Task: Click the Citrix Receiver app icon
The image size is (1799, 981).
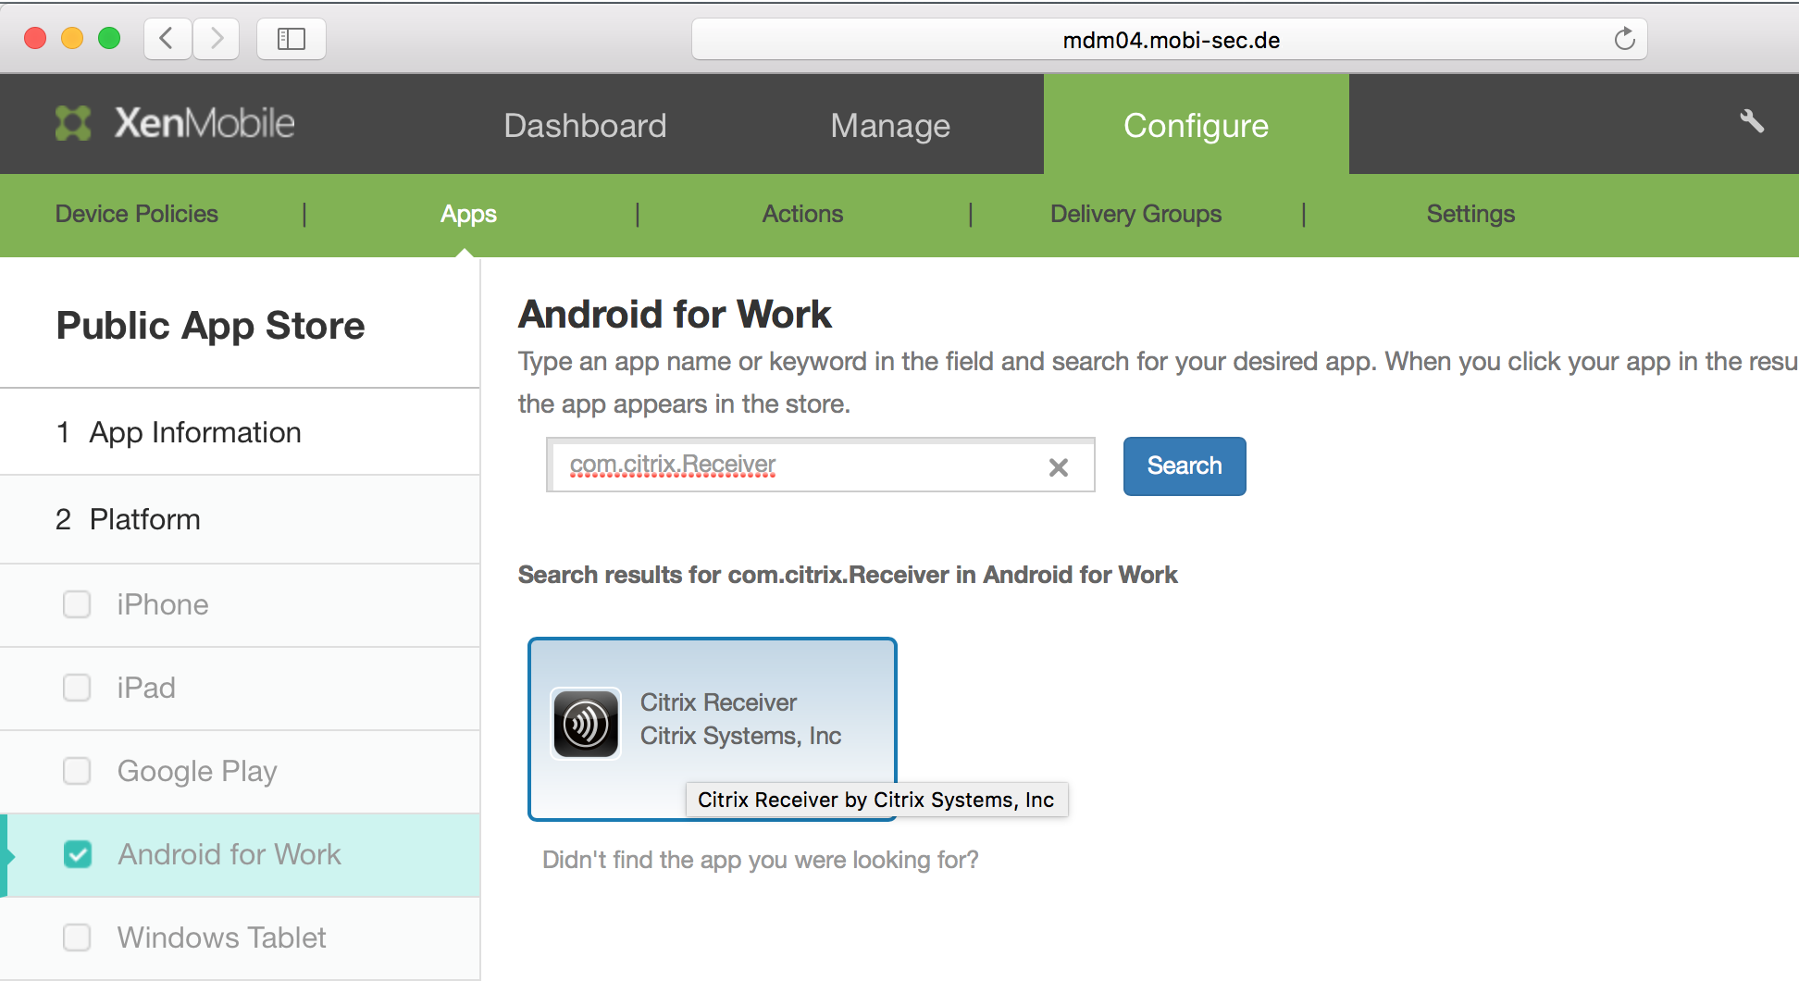Action: pyautogui.click(x=586, y=723)
